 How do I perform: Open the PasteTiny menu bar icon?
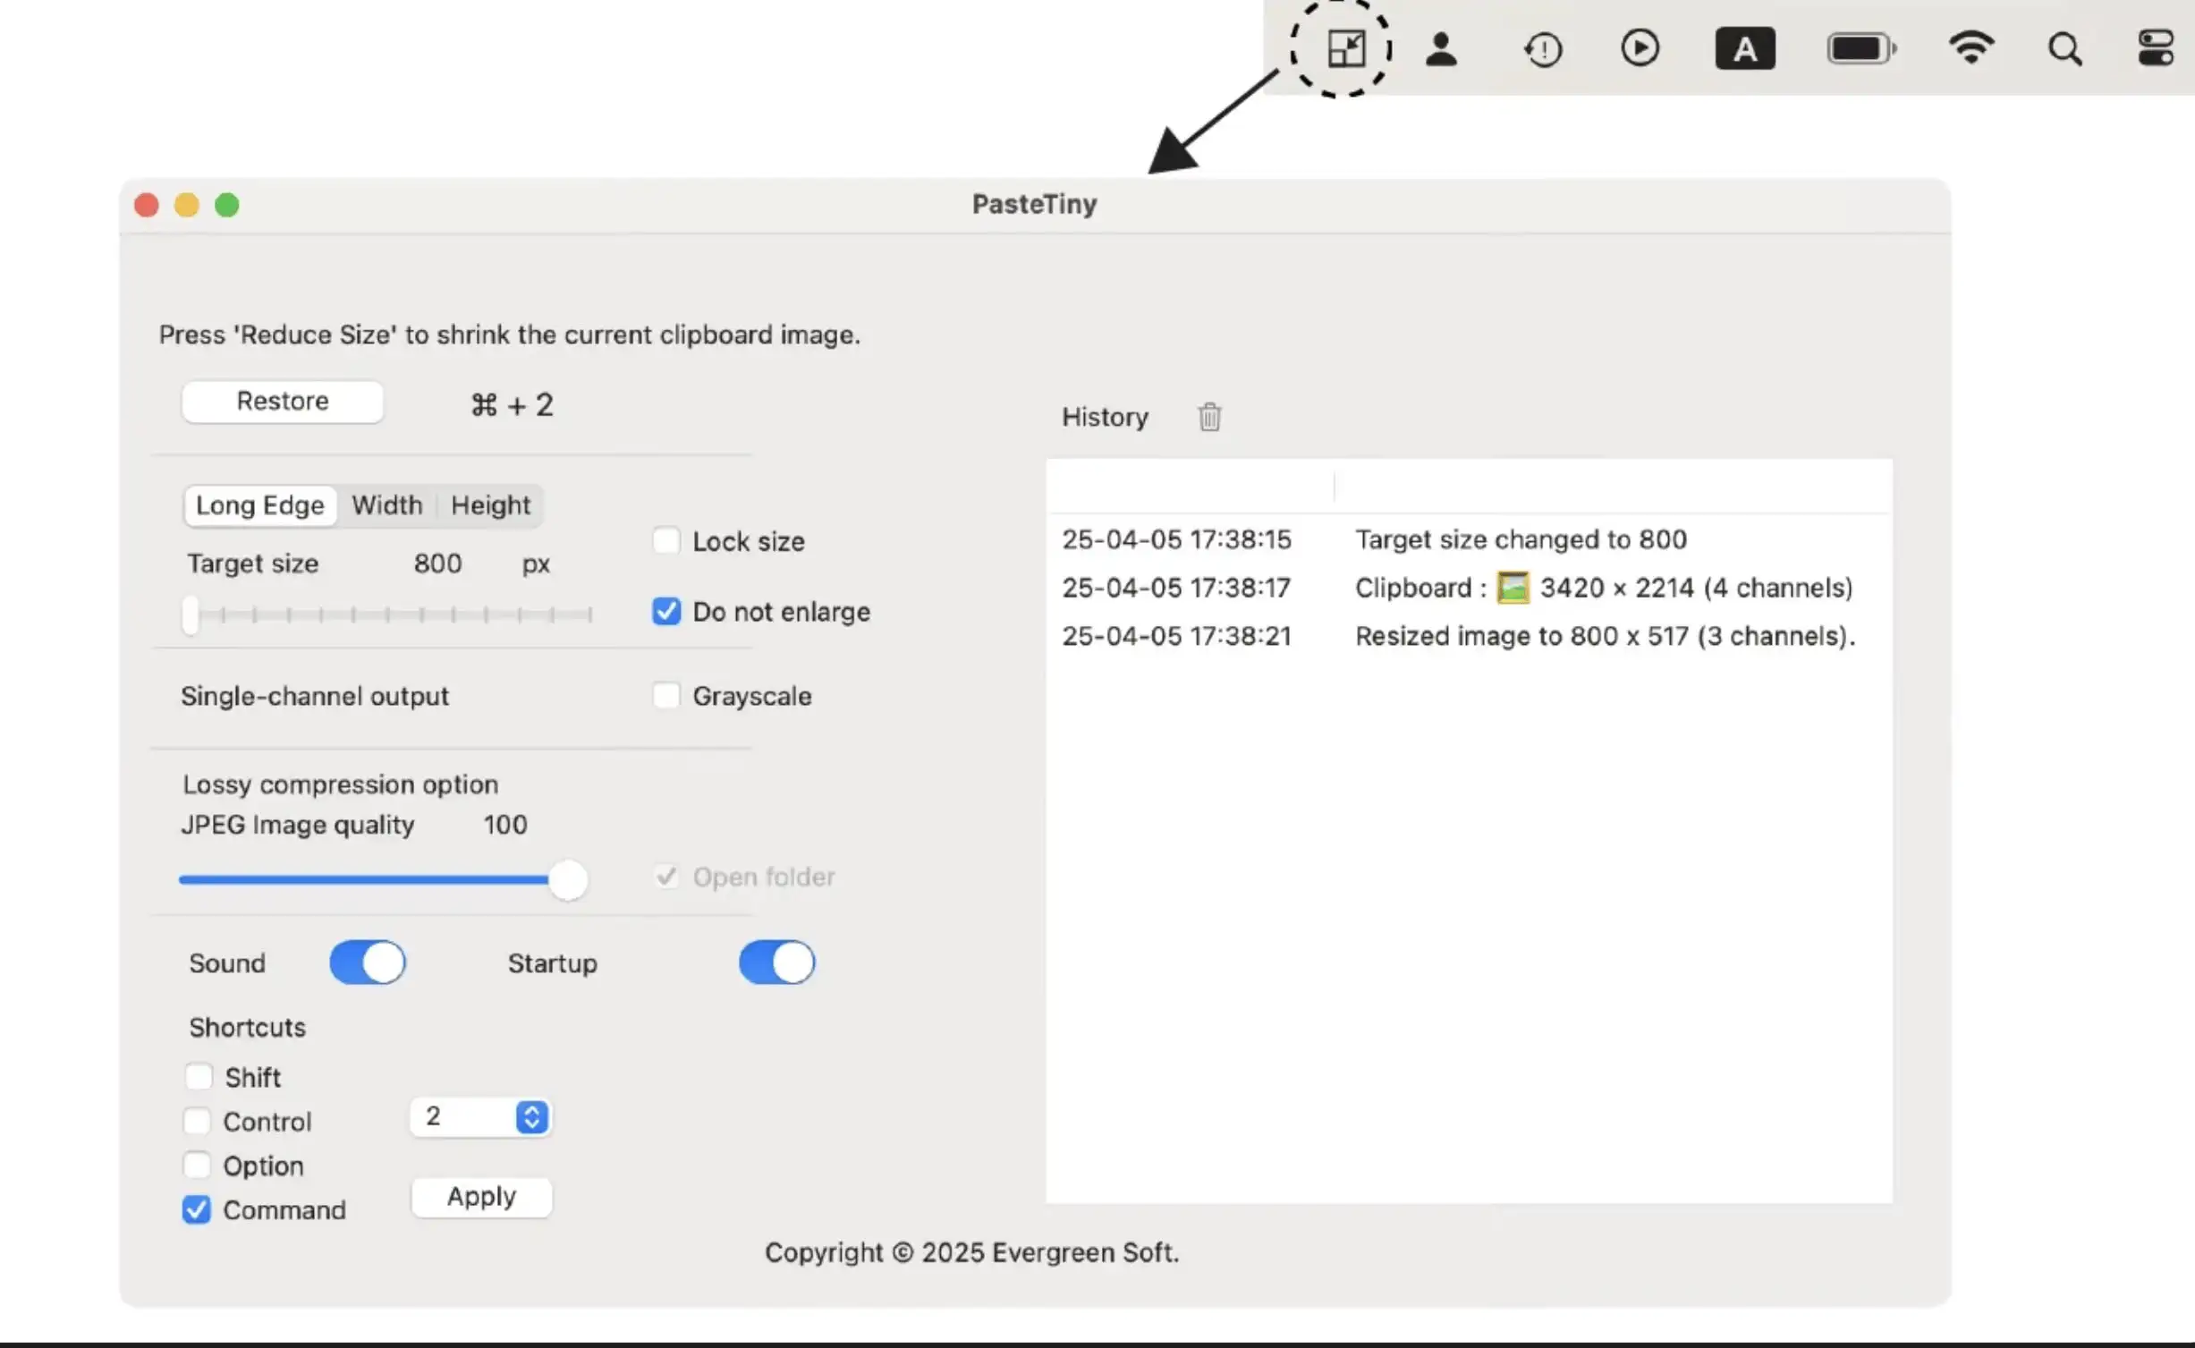(1345, 48)
